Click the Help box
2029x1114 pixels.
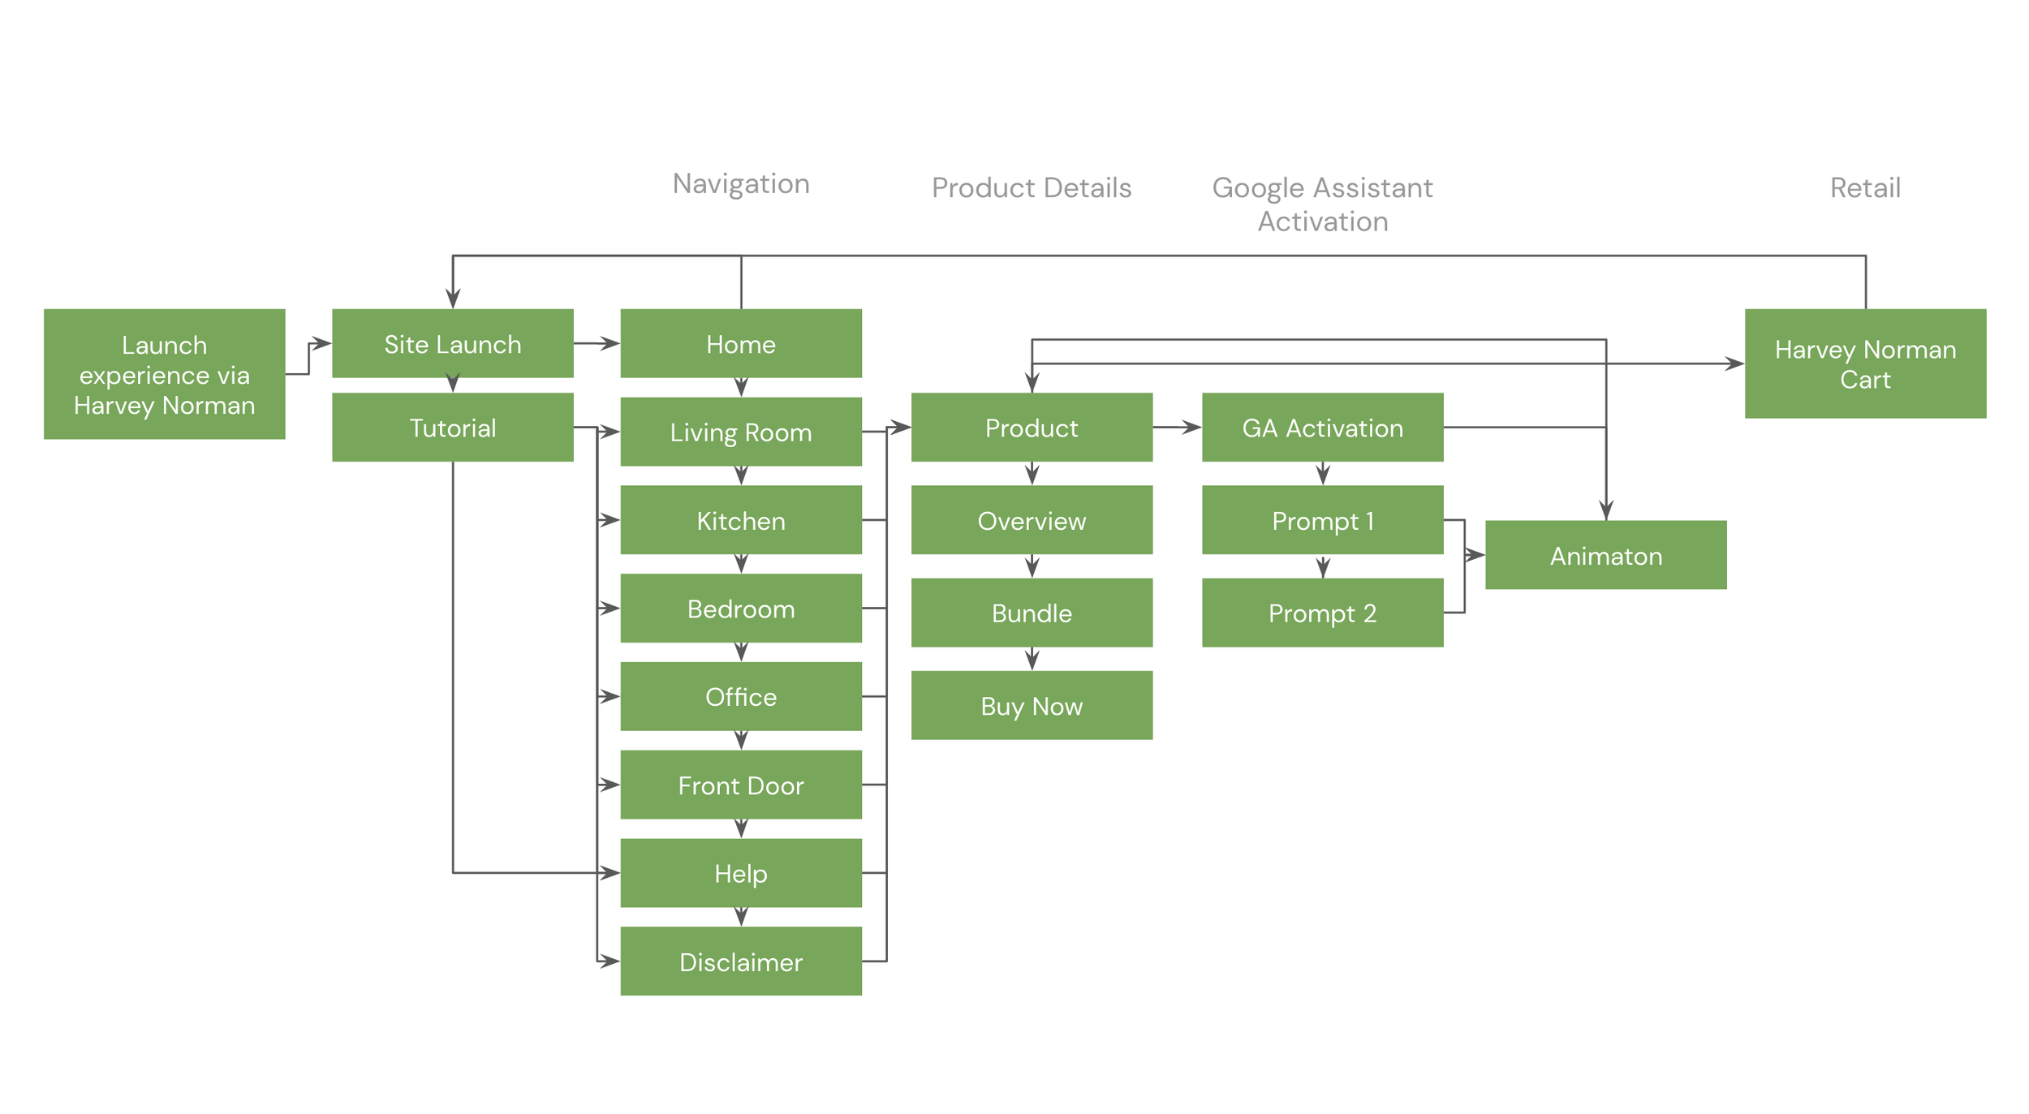pyautogui.click(x=740, y=873)
